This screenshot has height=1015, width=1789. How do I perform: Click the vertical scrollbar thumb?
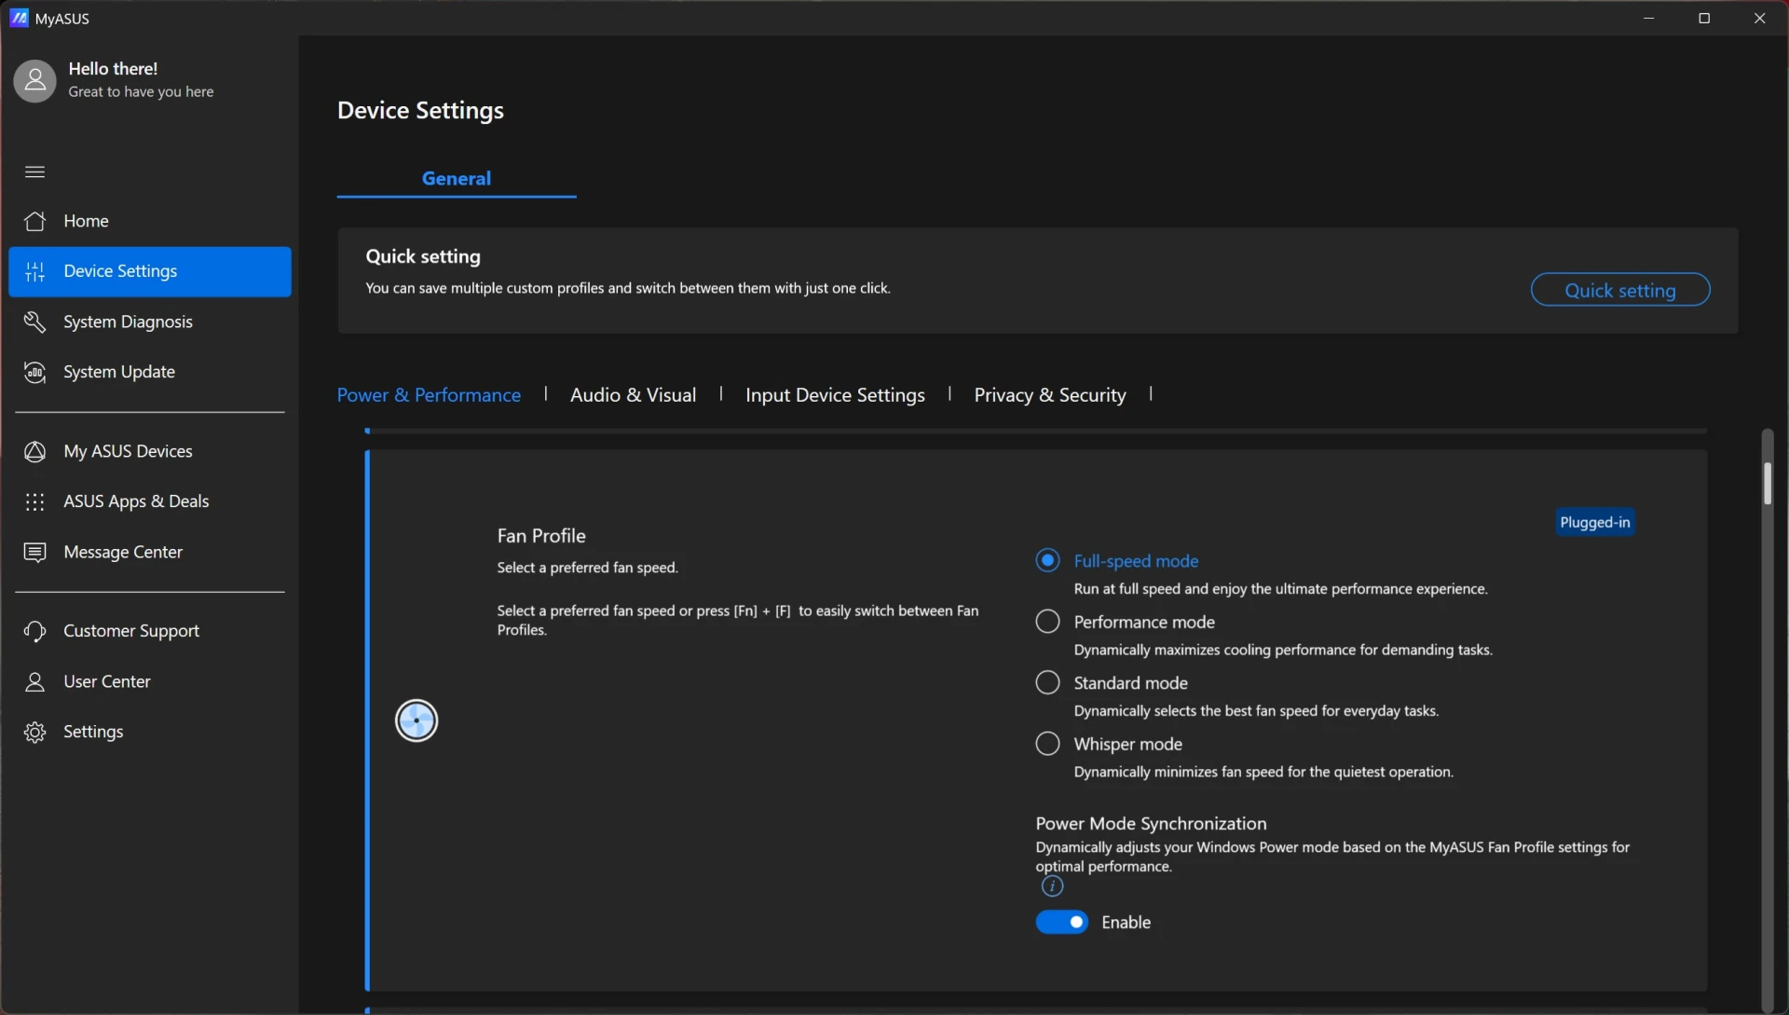click(x=1767, y=483)
